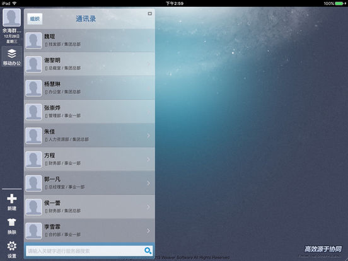Open the 换肤 shirt icon
Image resolution: width=348 pixels, height=261 pixels.
(x=12, y=222)
